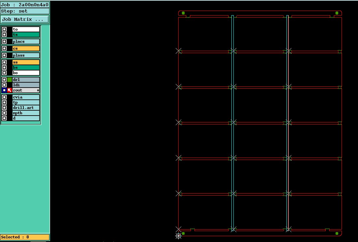
Task: Enable the cs layer checkbox
Action: (x=4, y=48)
